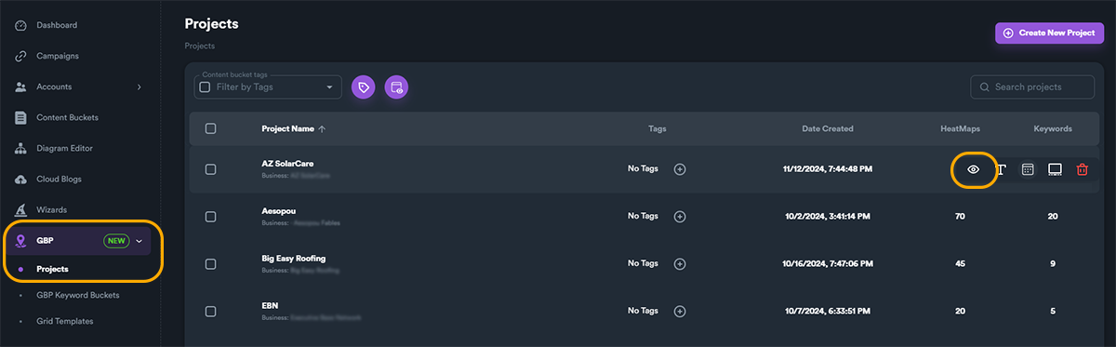Click the Search projects field
Screen dimensions: 1116x347
(1032, 87)
